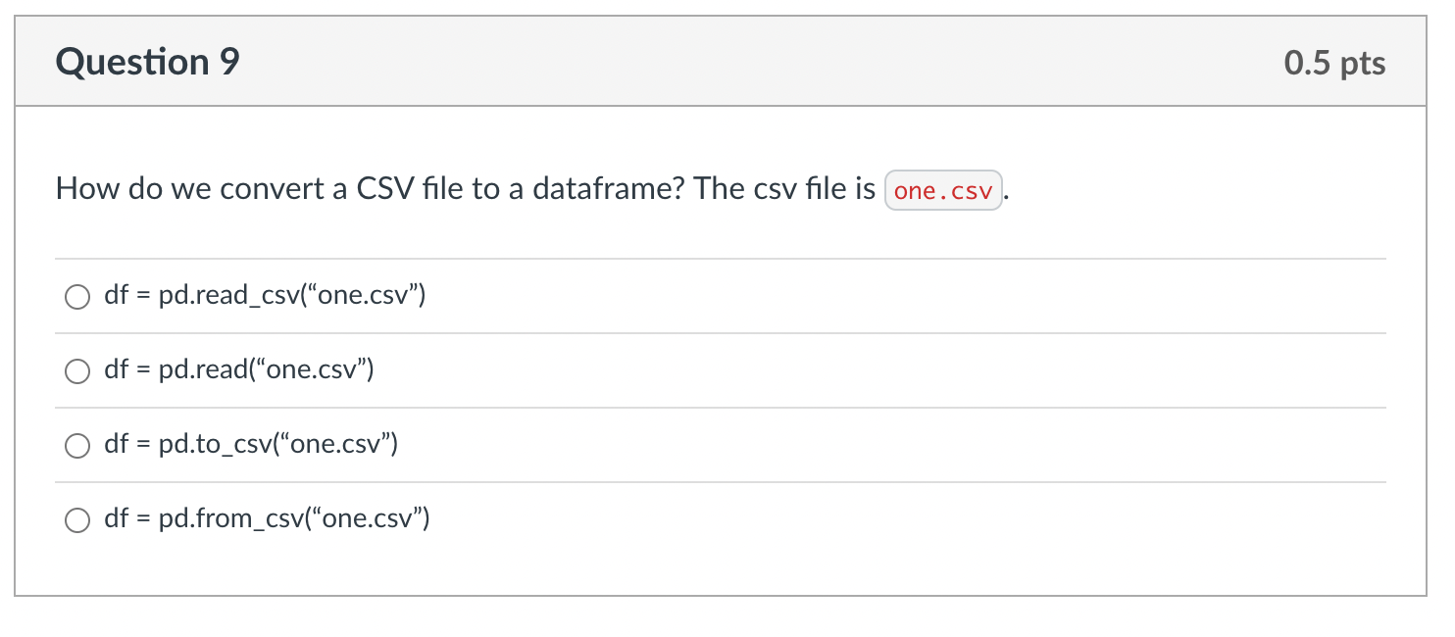Click the 'df = pd.to_csv' answer label
This screenshot has height=637, width=1455.
coord(251,445)
